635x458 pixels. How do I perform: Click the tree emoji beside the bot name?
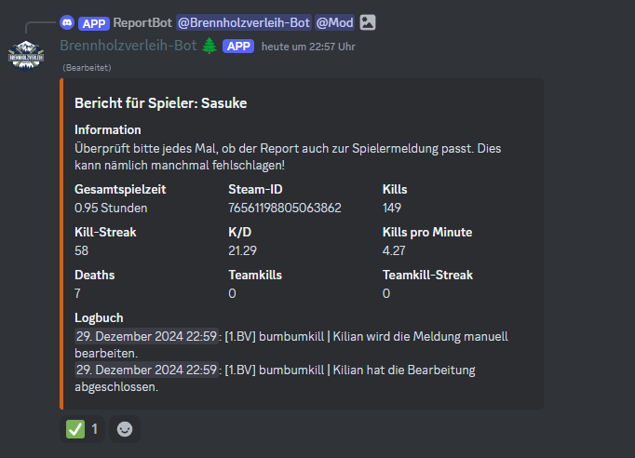[209, 46]
